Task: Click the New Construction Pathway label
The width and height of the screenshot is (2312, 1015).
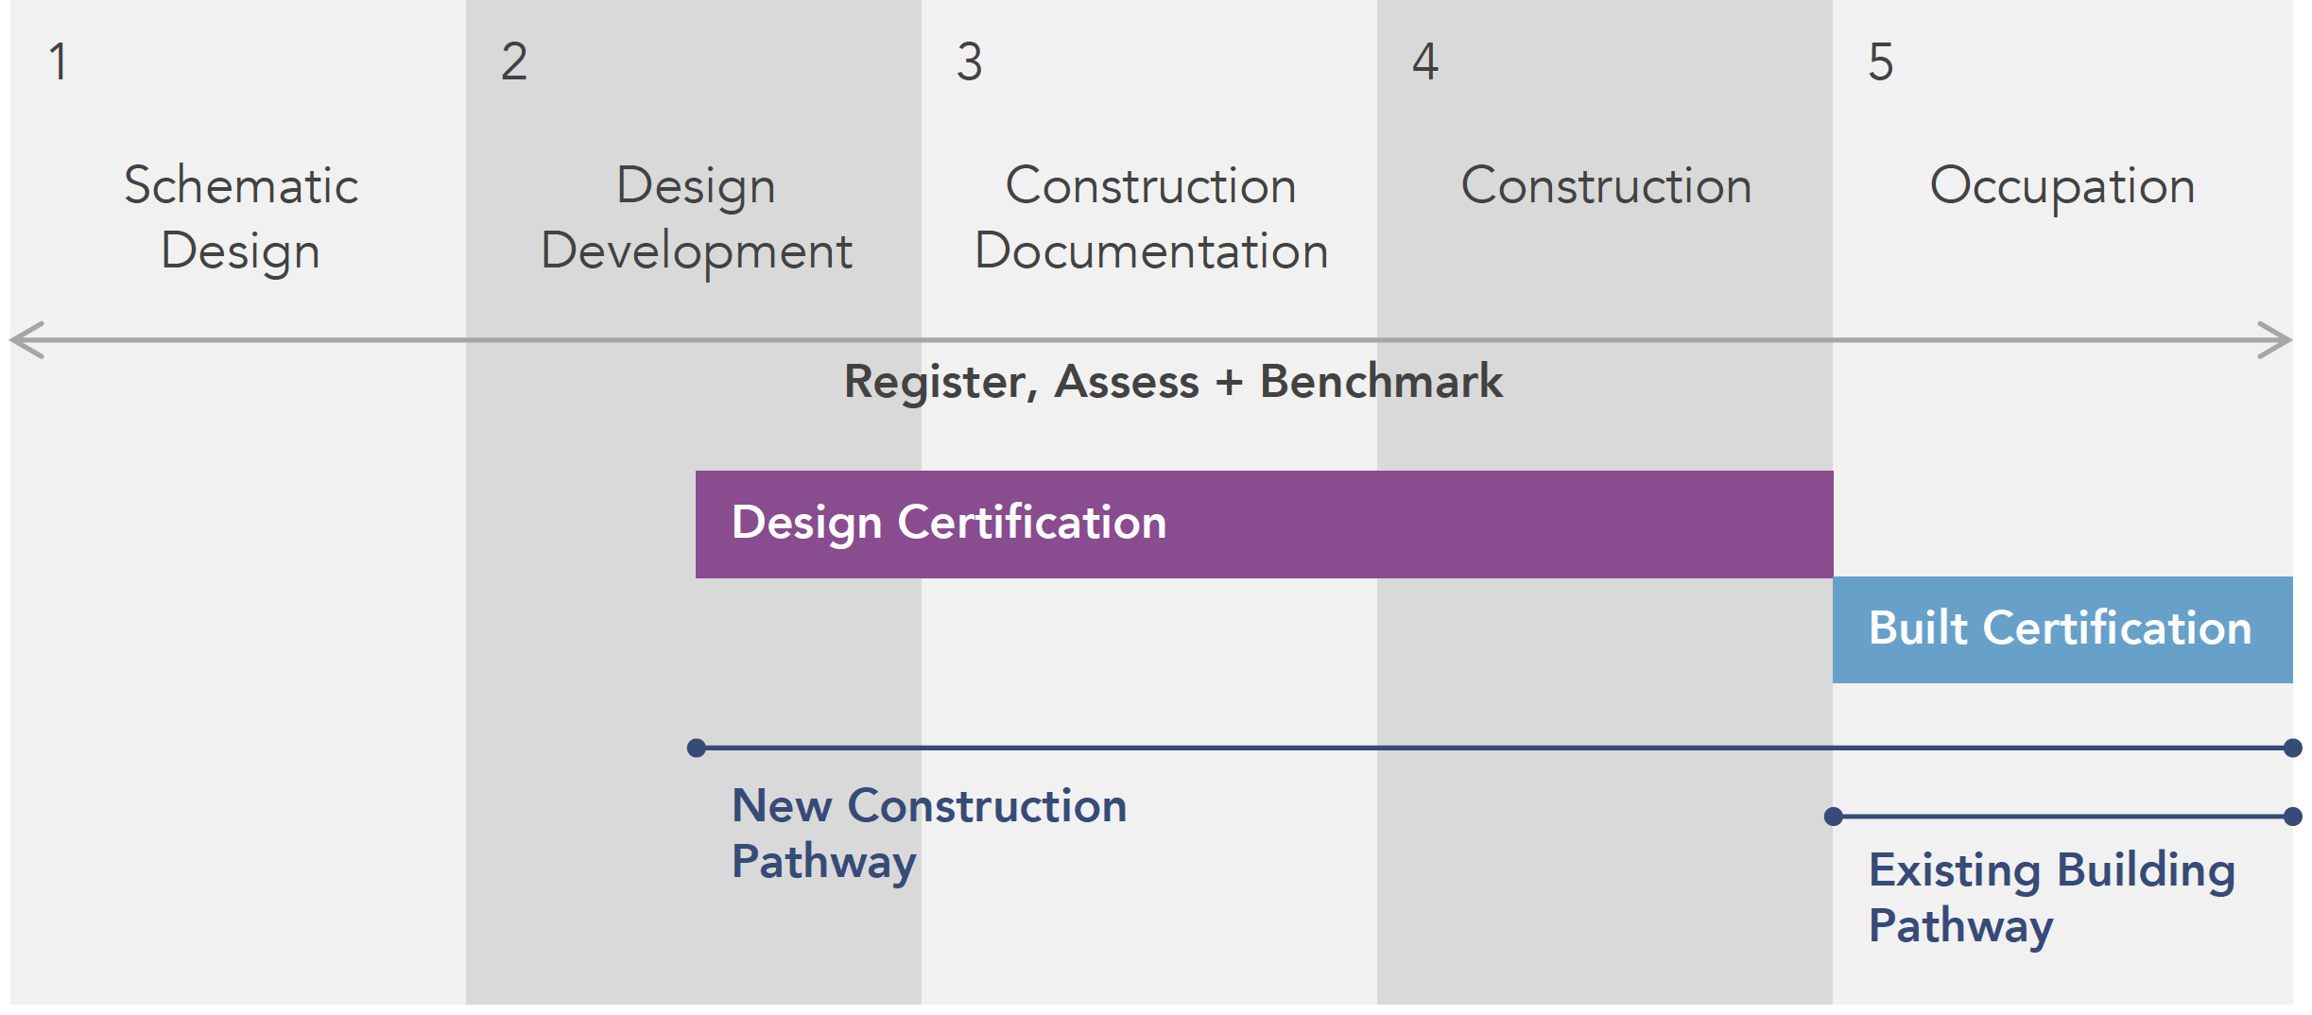Action: click(929, 834)
